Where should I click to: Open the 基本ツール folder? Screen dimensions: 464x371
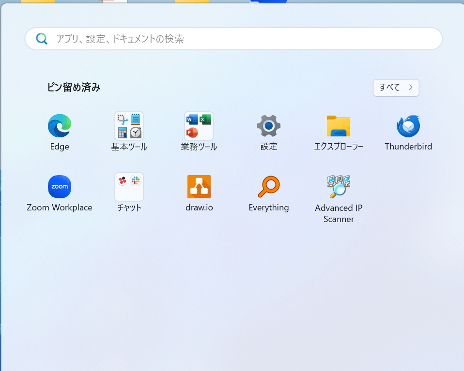[129, 132]
